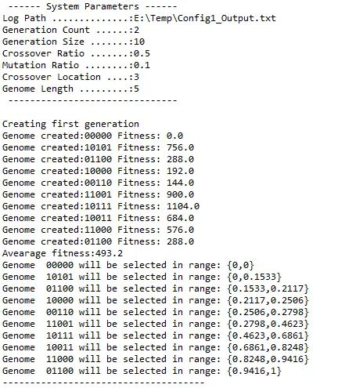Image resolution: width=363 pixels, height=388 pixels.
Task: Click the Generation Count value 2
Action: [136, 30]
